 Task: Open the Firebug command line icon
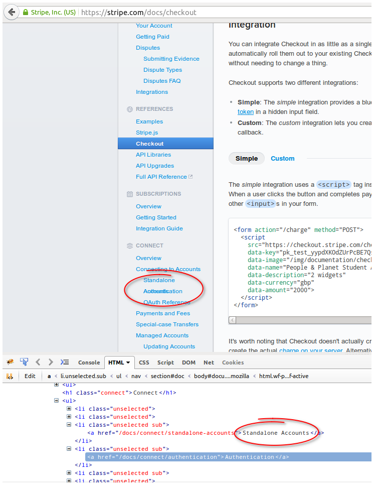pos(65,362)
